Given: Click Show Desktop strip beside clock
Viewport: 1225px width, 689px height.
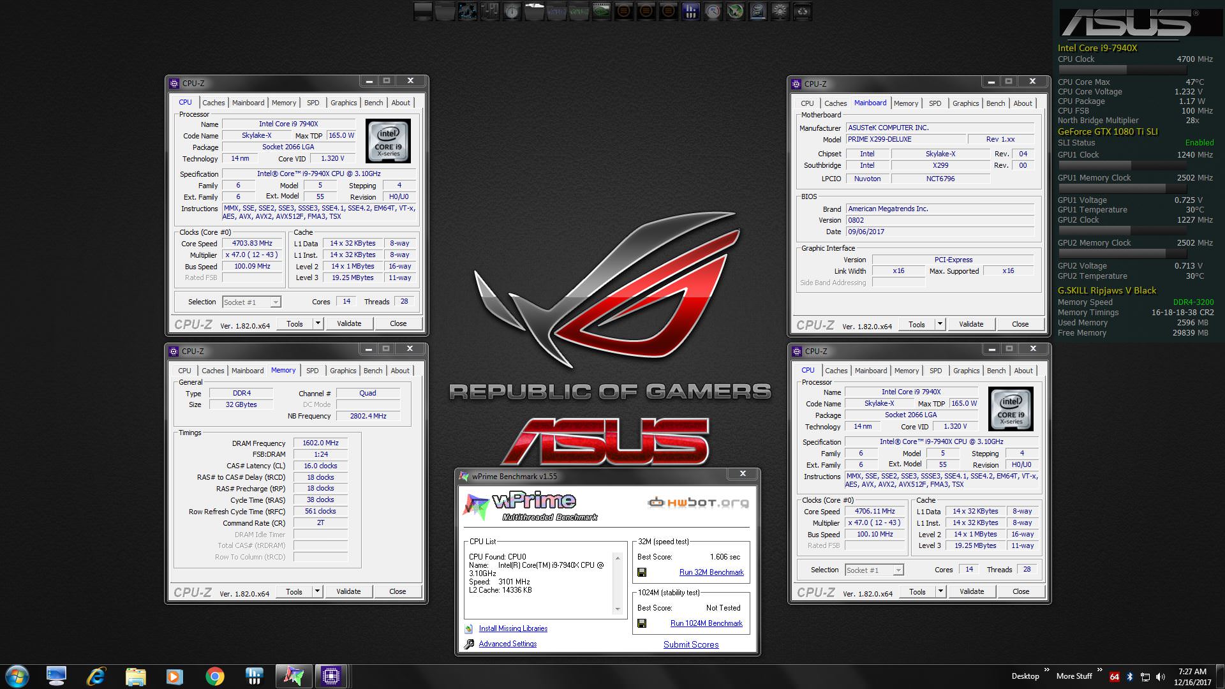Looking at the screenshot, I should tap(1220, 677).
